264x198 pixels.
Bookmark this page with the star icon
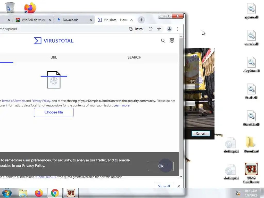159,29
